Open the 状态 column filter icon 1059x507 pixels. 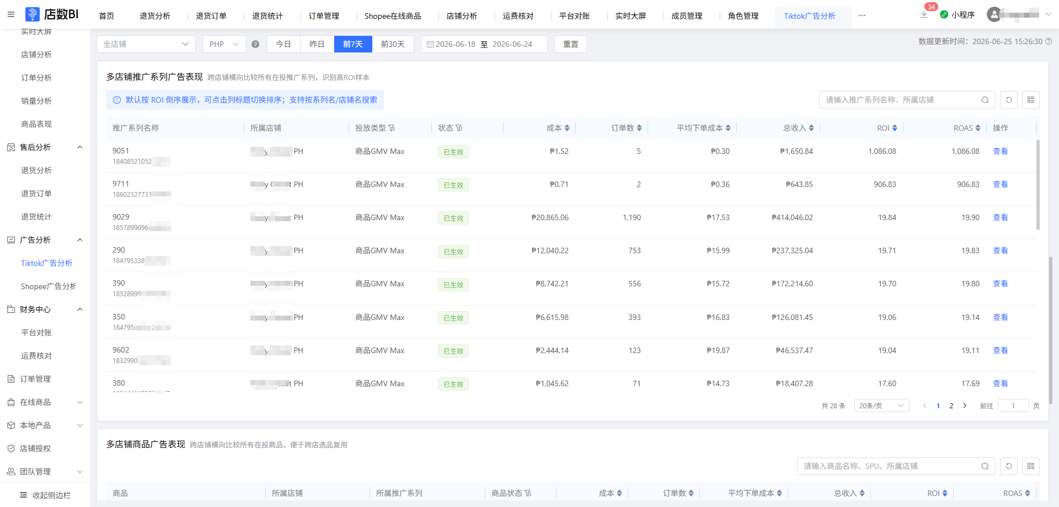point(459,128)
